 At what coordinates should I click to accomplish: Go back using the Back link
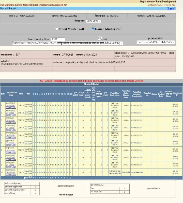(171, 9)
